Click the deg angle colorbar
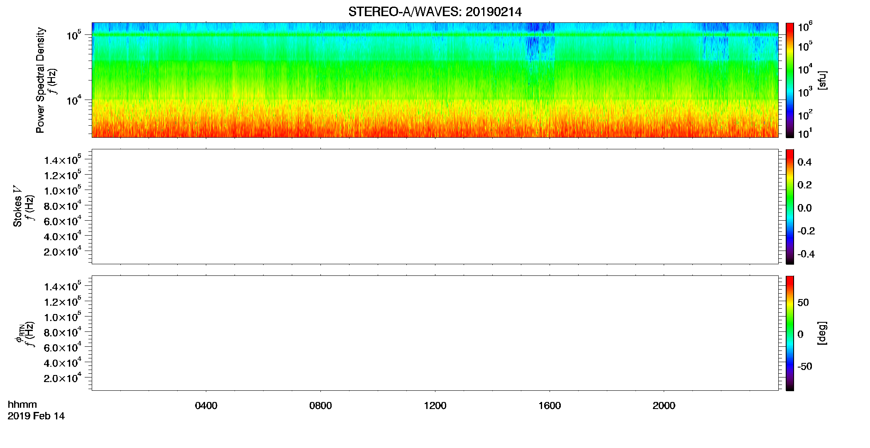This screenshot has height=448, width=870. coord(790,333)
